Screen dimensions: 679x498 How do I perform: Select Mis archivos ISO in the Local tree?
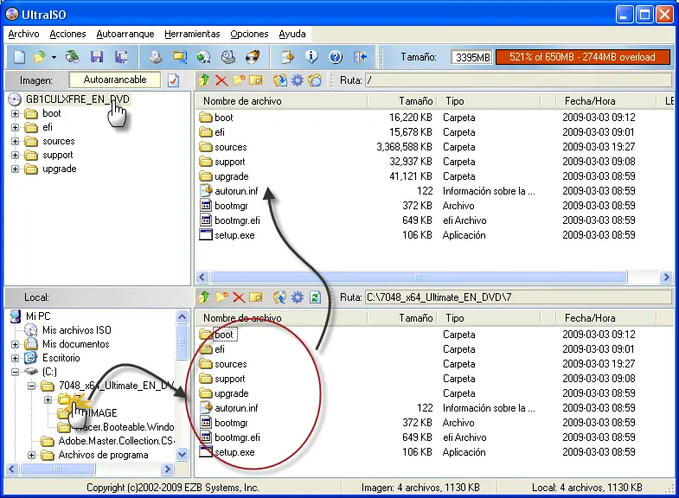(77, 330)
